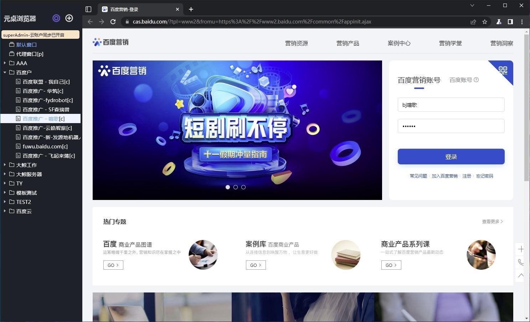The height and width of the screenshot is (322, 530).
Task: Show help for 百度账号 tab
Action: coord(476,80)
